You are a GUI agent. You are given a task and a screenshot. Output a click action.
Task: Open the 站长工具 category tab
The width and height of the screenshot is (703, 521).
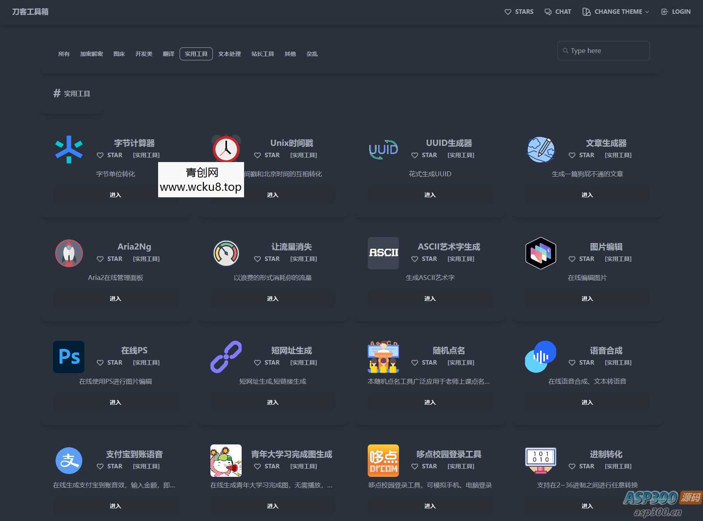262,53
